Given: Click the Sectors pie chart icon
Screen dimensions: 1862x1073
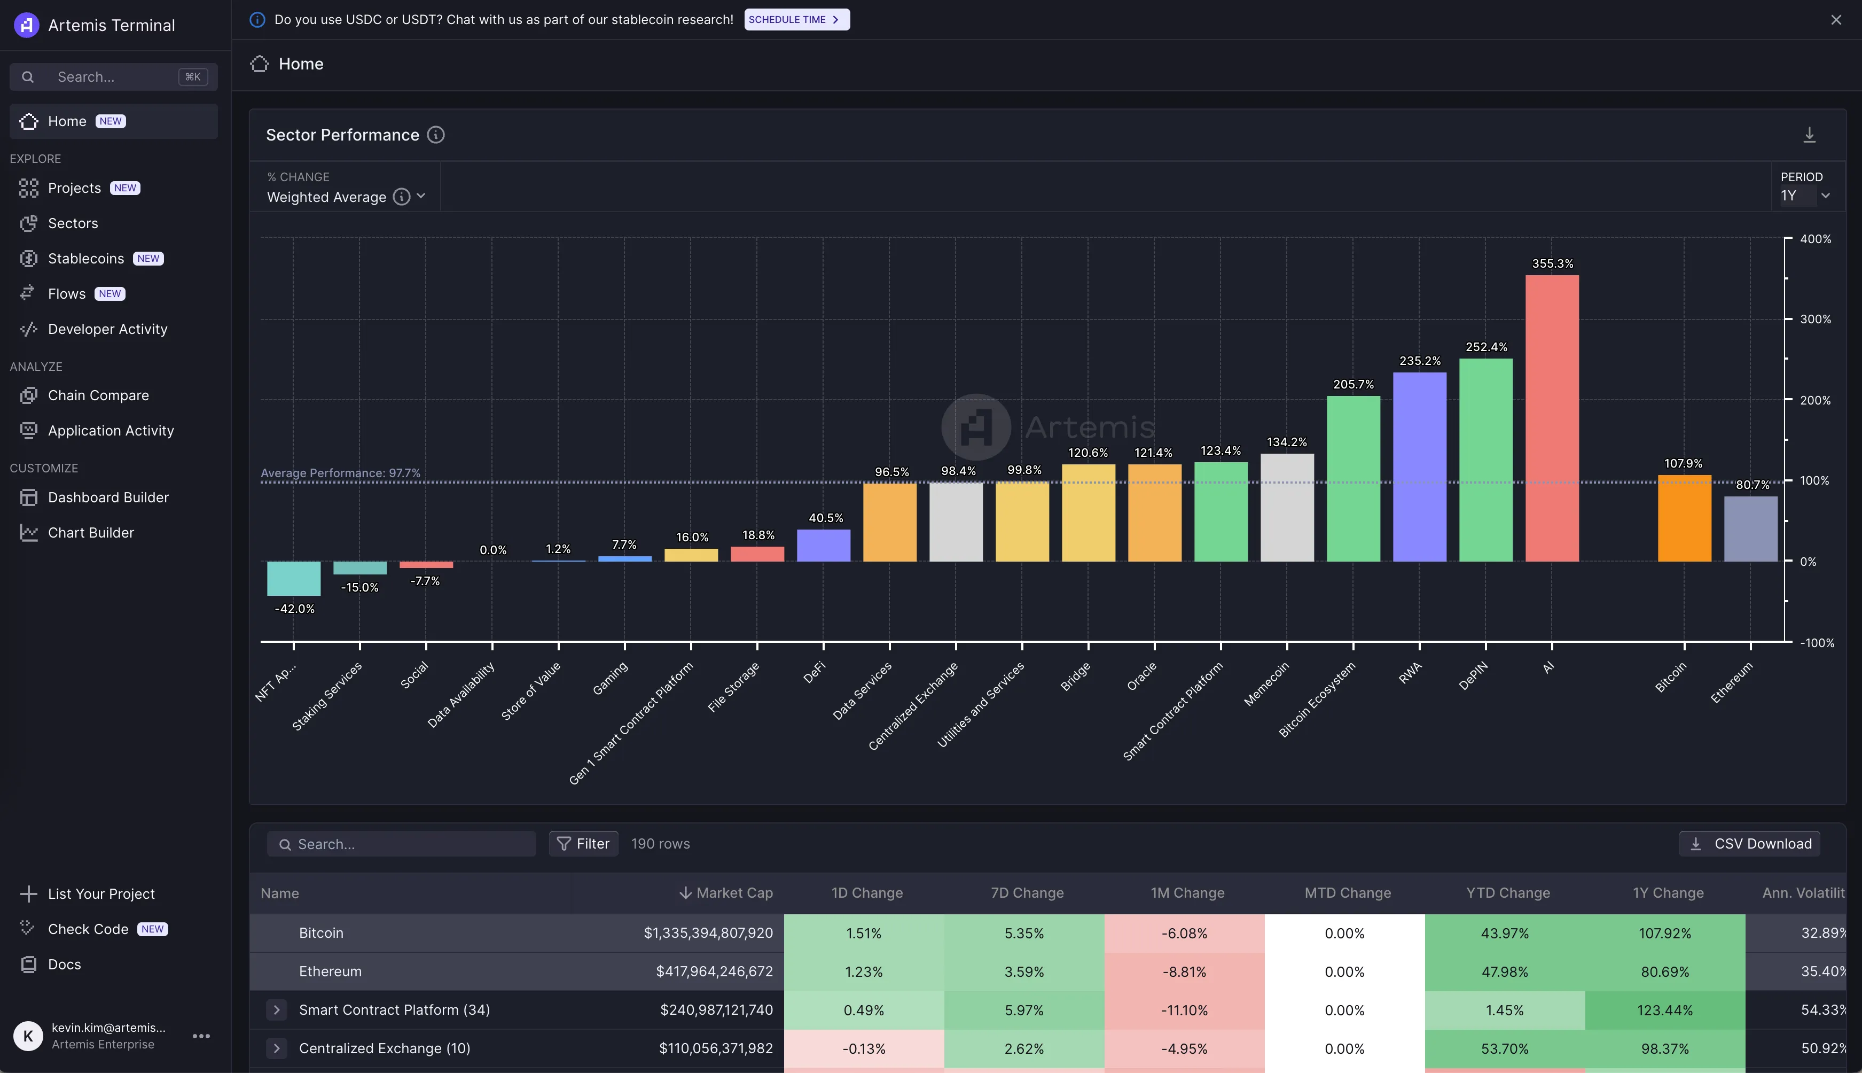Looking at the screenshot, I should tap(29, 223).
